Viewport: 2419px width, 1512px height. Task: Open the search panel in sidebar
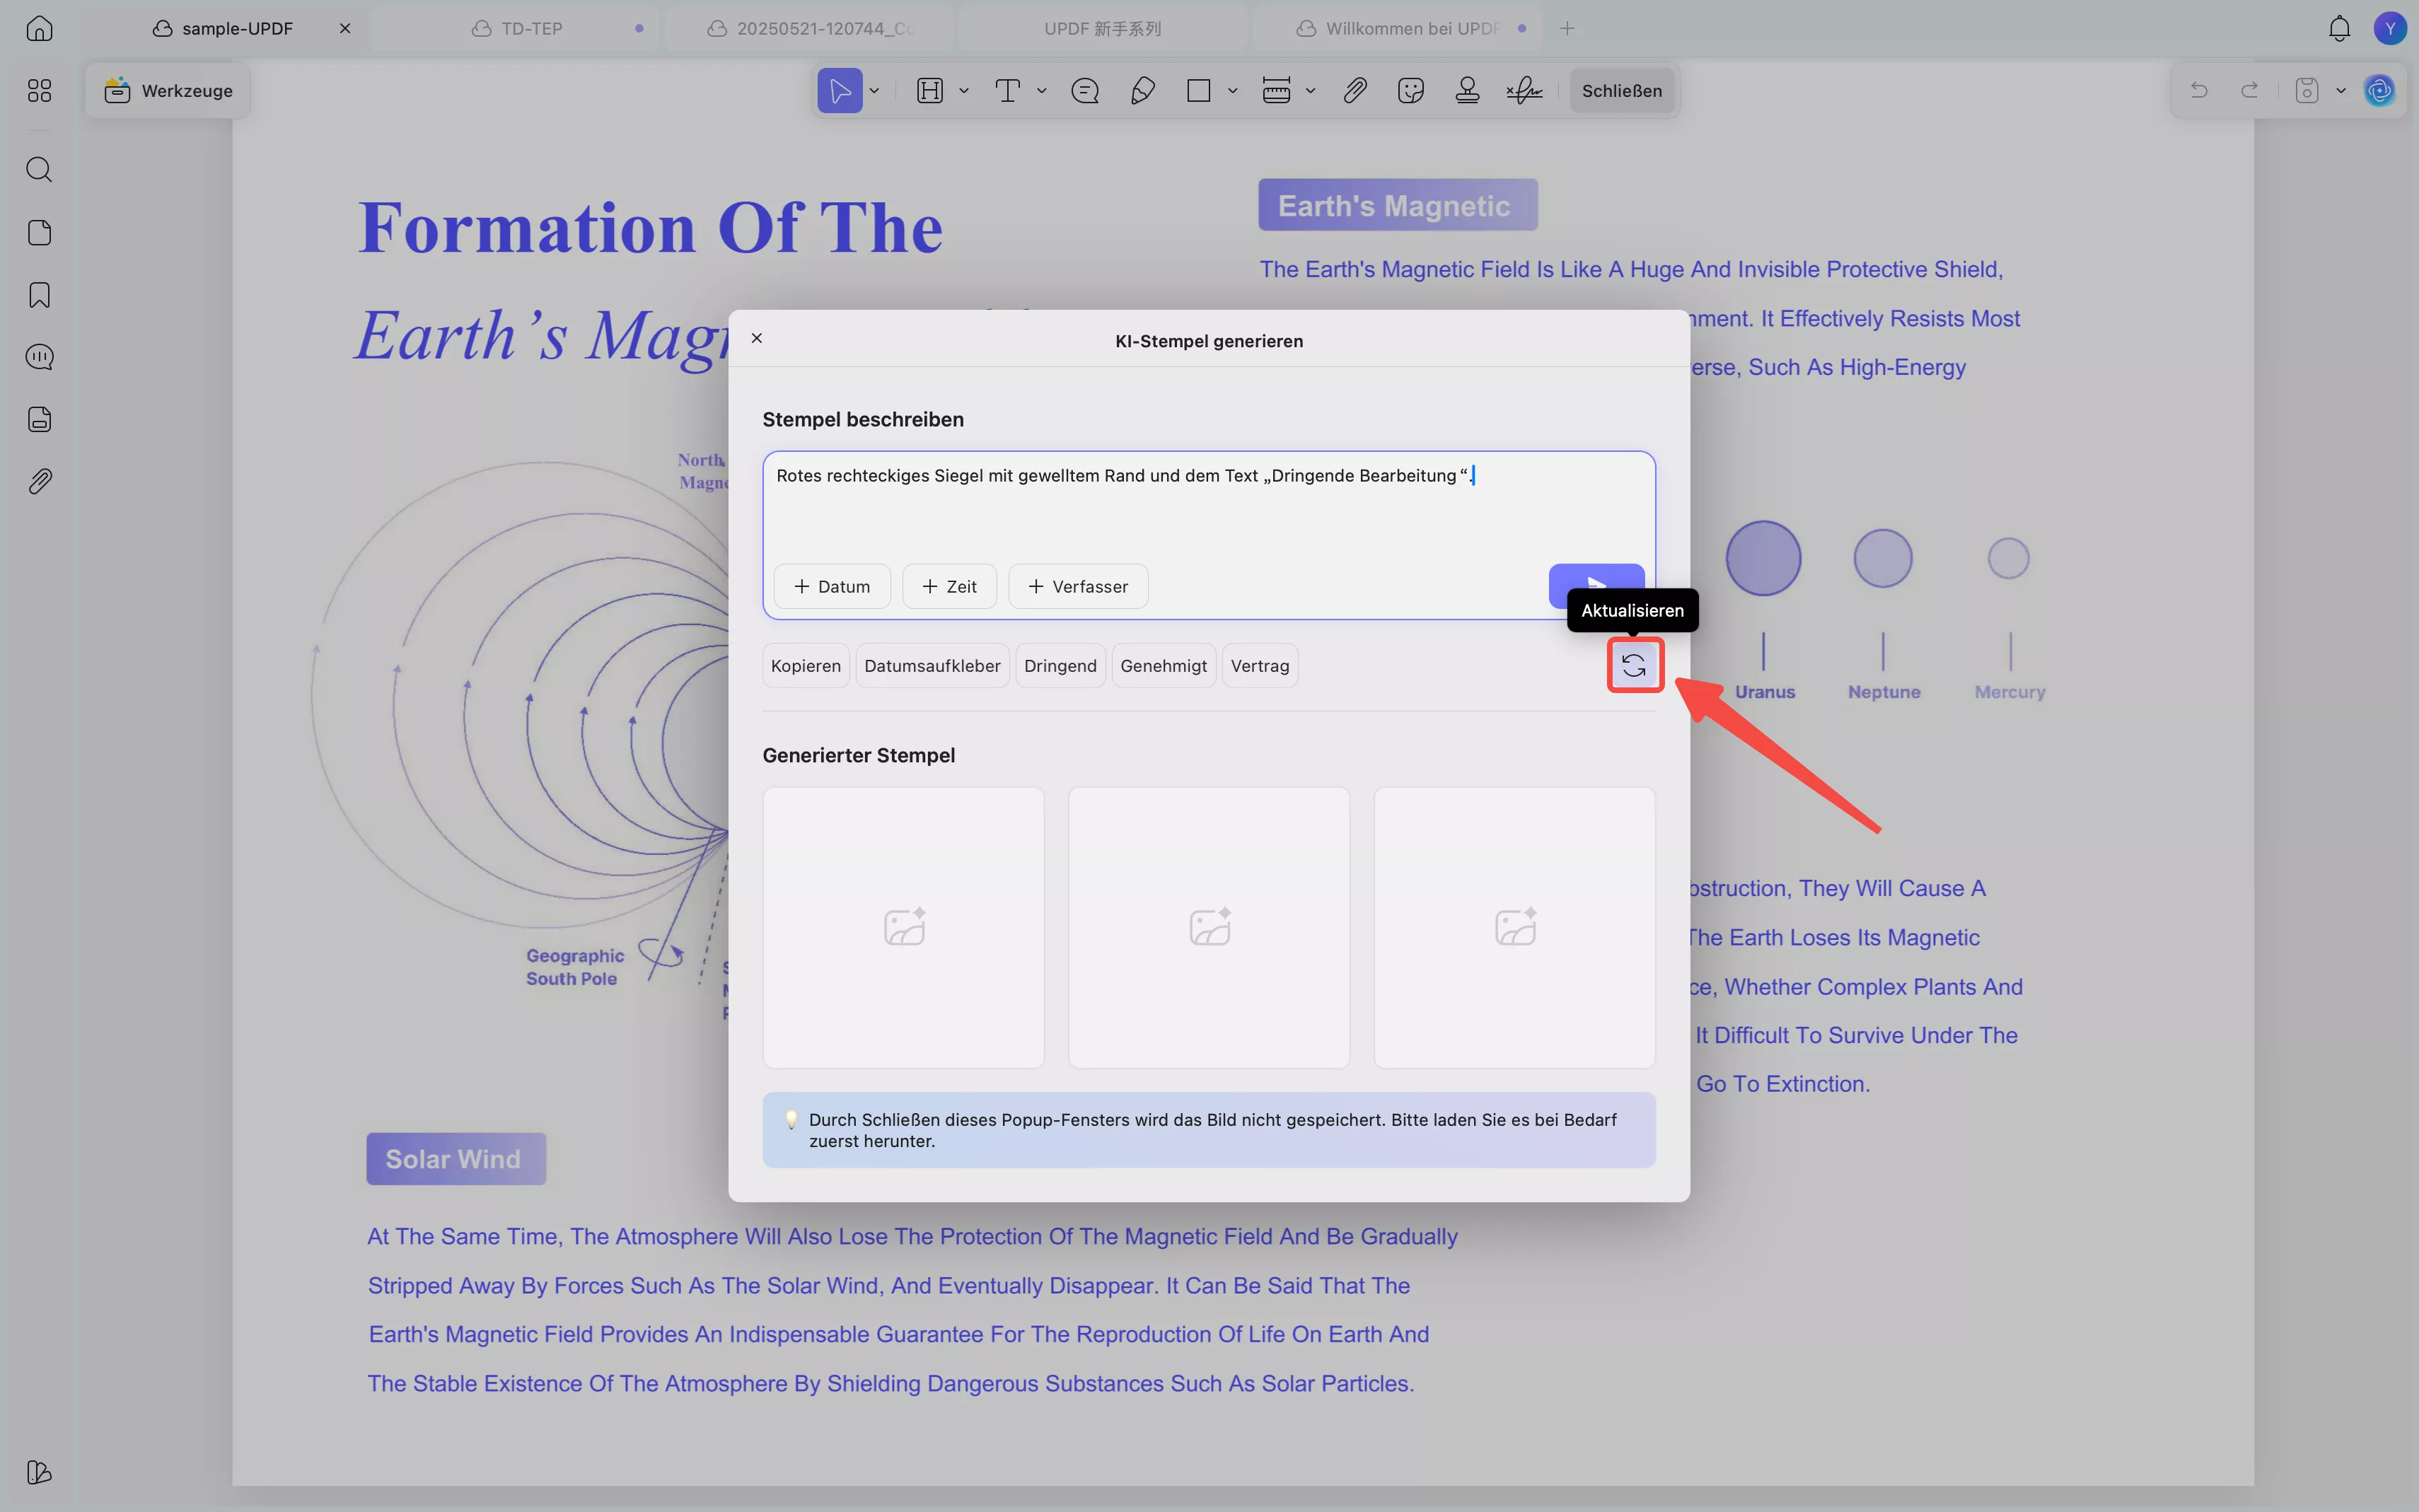(x=39, y=169)
